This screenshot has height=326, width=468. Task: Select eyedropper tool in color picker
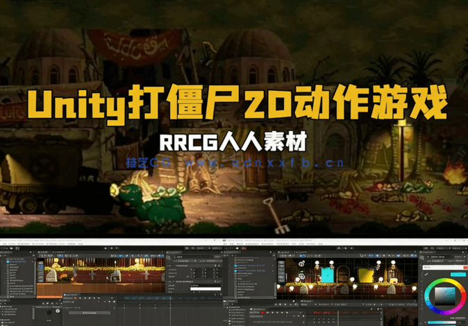coord(426,275)
